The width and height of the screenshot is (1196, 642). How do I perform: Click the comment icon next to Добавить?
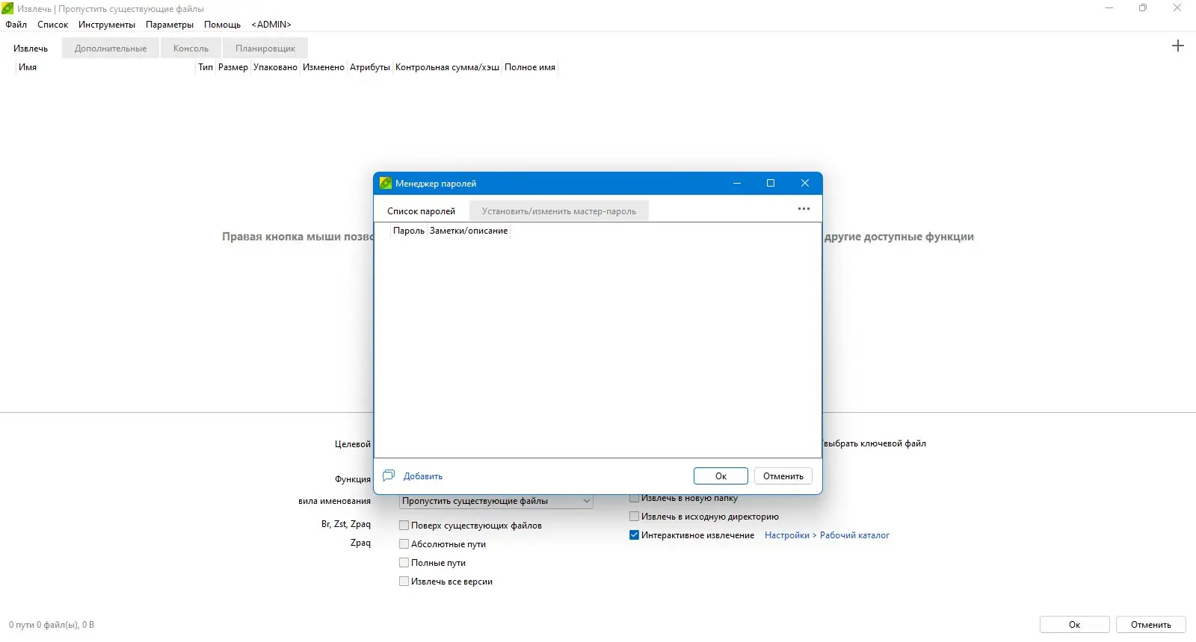(389, 476)
